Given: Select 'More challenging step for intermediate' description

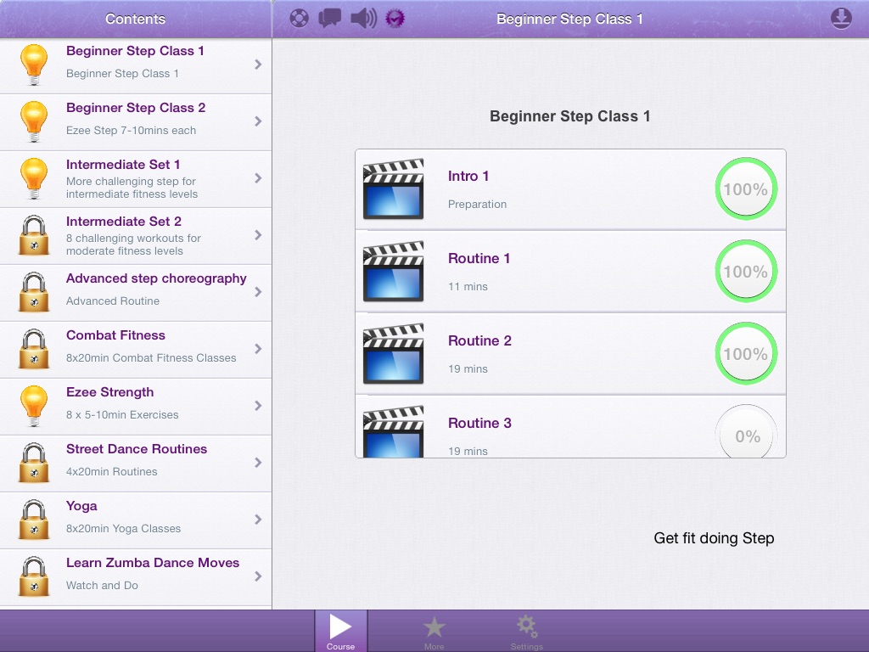Looking at the screenshot, I should tap(132, 188).
